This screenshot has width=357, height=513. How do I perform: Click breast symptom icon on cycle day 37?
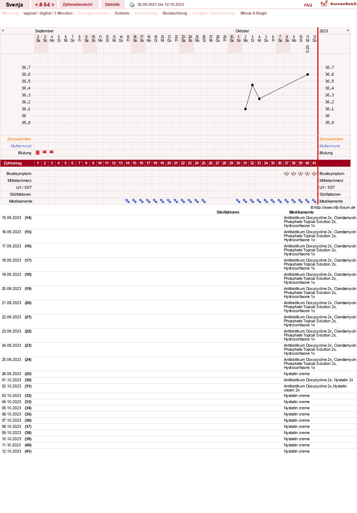(287, 173)
